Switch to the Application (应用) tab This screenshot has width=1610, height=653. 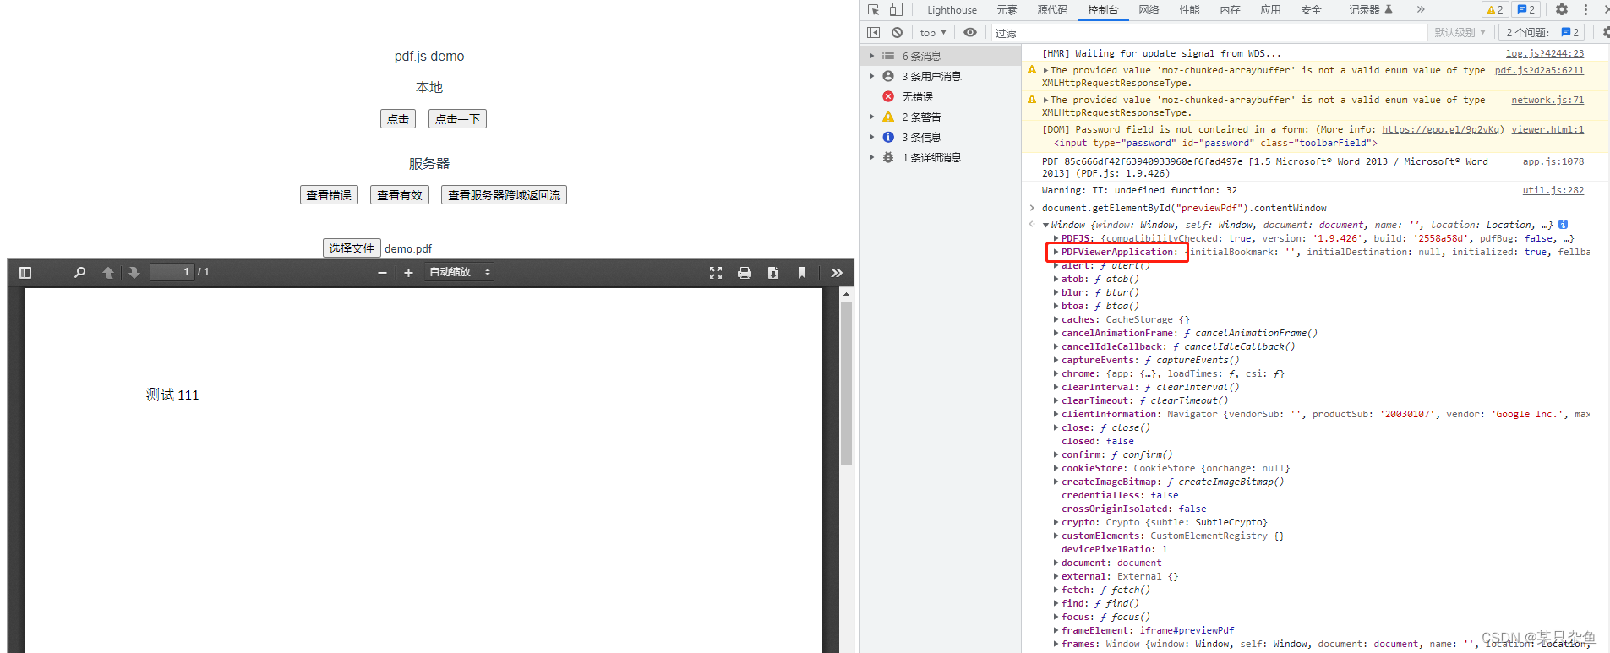point(1270,10)
